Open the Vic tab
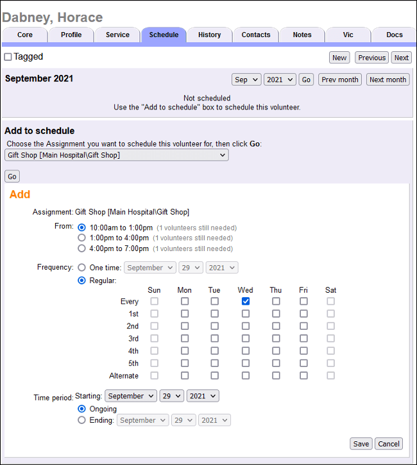Screen dimensions: 417x465 coord(348,35)
